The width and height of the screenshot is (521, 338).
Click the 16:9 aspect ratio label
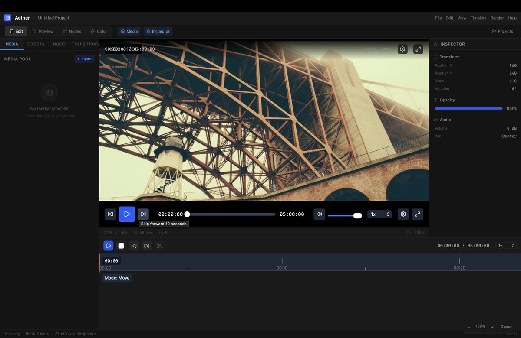163,233
